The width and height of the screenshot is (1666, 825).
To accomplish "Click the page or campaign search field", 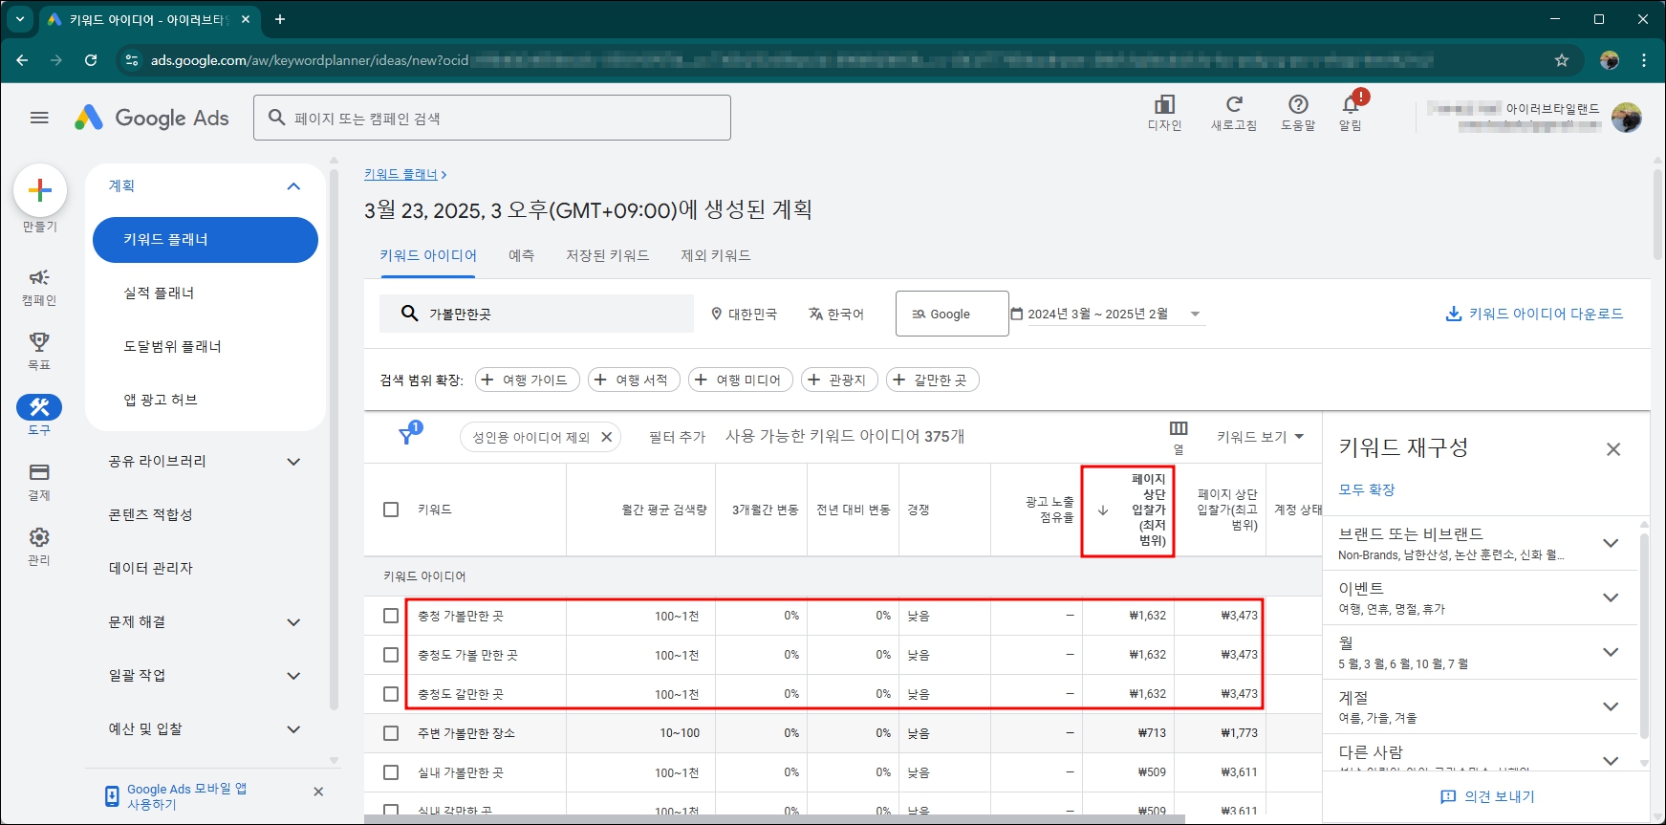I will point(492,118).
